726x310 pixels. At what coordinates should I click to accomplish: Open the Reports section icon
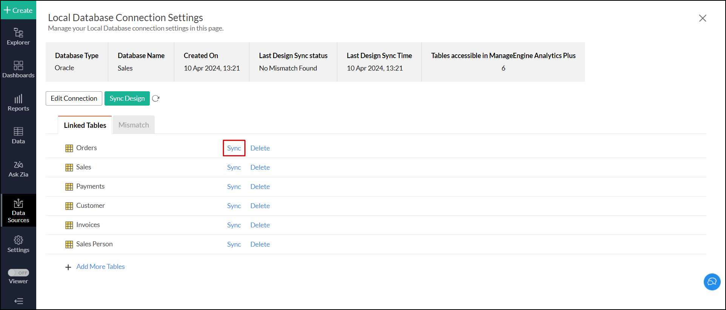click(18, 103)
